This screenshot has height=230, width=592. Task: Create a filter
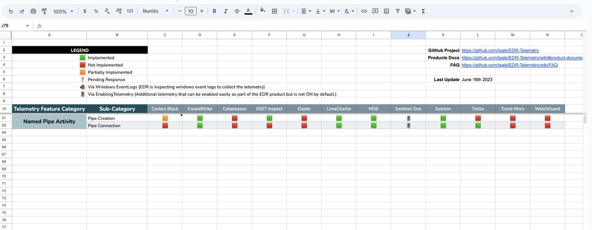(398, 11)
